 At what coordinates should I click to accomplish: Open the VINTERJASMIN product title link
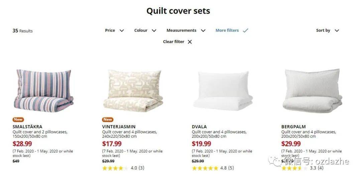click(119, 127)
